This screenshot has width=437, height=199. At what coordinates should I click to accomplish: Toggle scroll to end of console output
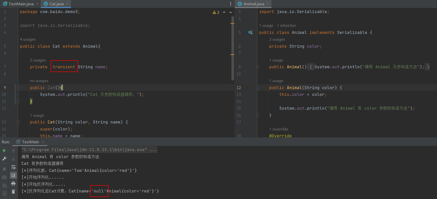[13, 175]
